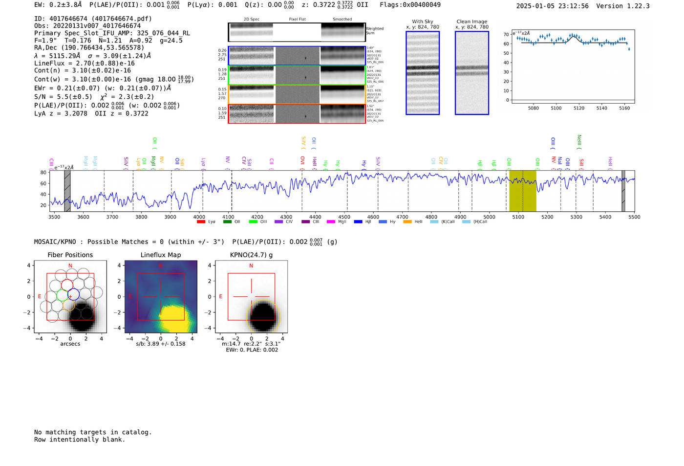
Task: Click the blue Hβ legend swatch
Action: point(358,222)
